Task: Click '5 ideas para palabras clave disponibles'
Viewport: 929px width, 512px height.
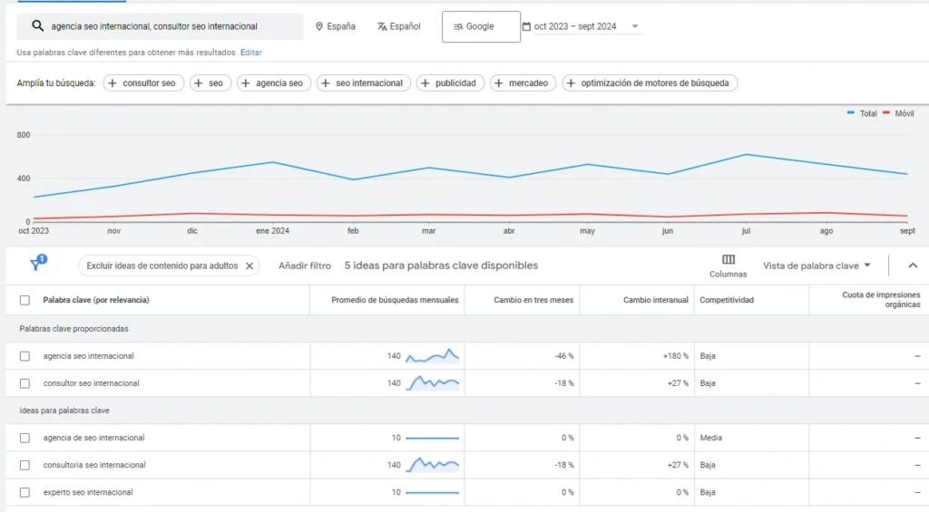Action: pos(442,266)
